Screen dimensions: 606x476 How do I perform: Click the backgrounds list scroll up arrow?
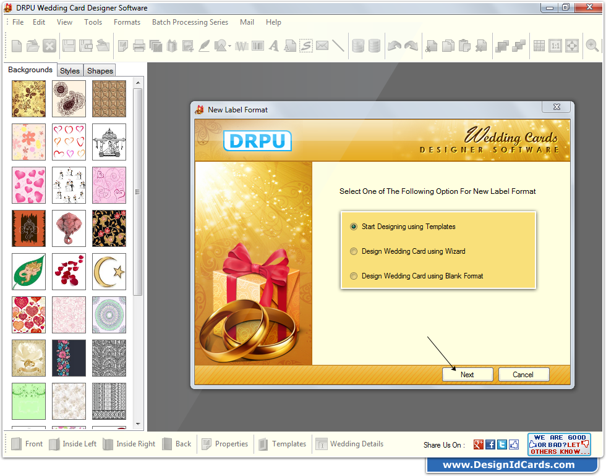coord(138,83)
